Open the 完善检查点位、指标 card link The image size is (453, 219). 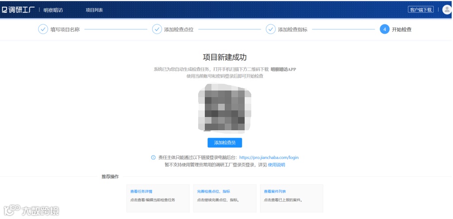pyautogui.click(x=214, y=192)
